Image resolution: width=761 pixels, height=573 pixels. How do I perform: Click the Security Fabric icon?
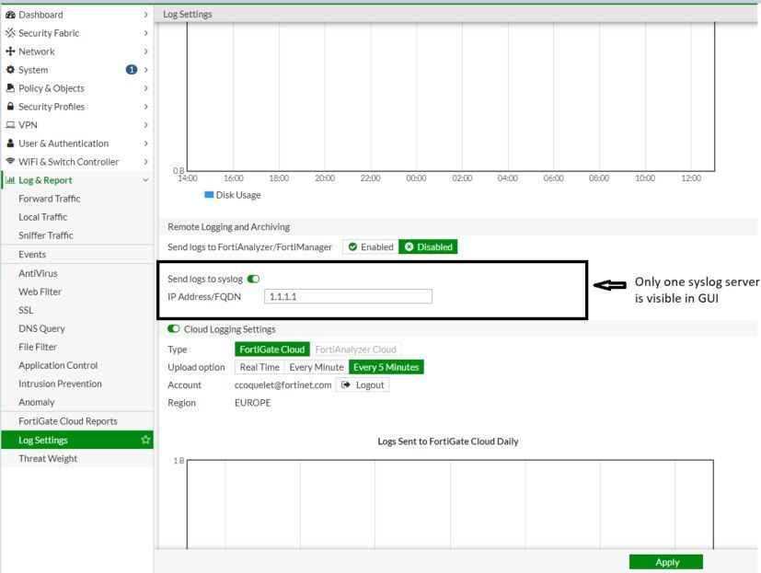[x=10, y=33]
